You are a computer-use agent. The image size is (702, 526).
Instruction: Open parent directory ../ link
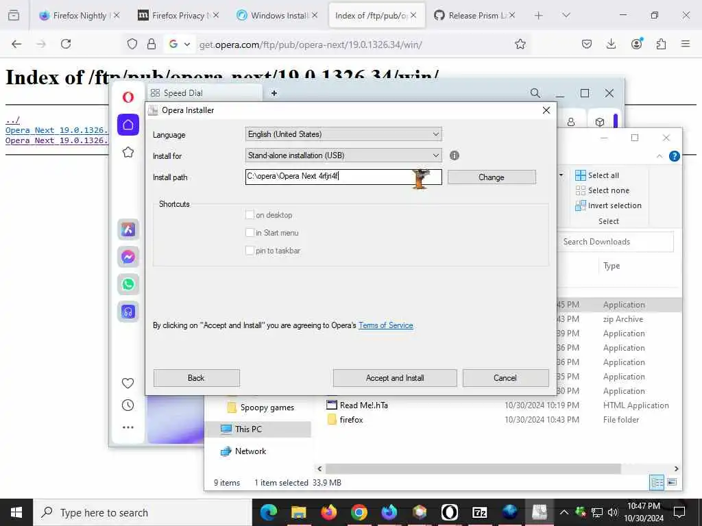tap(12, 120)
